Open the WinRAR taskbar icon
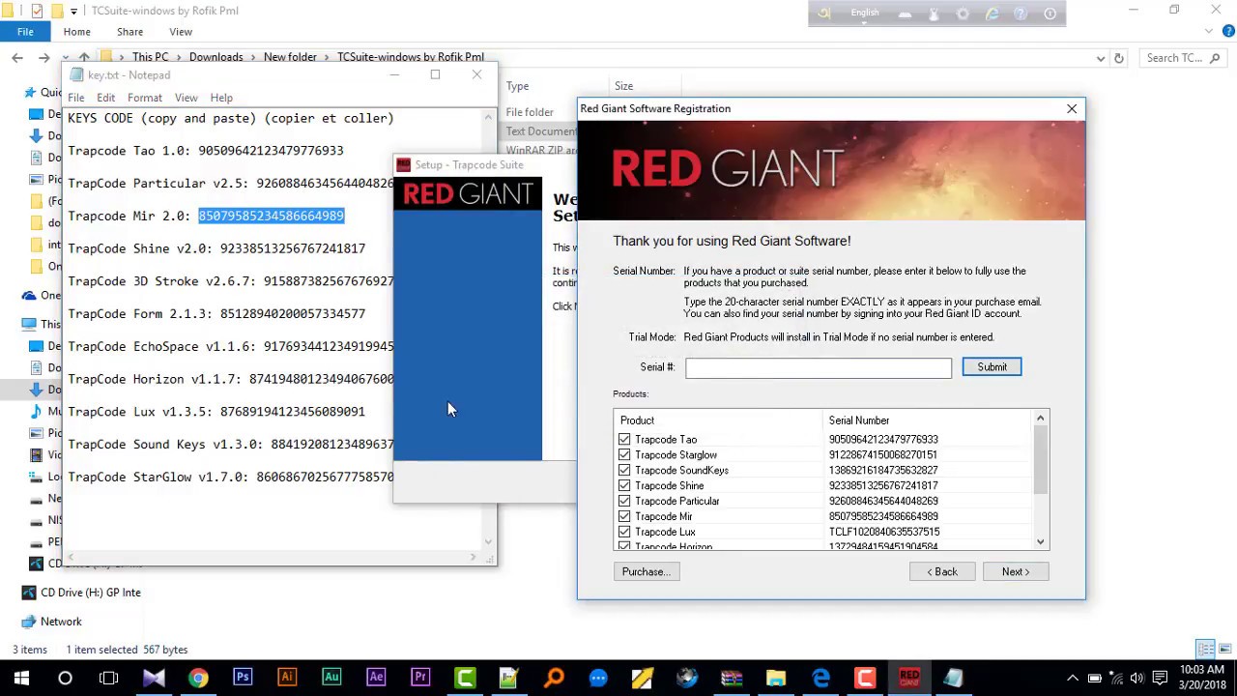 [x=732, y=678]
